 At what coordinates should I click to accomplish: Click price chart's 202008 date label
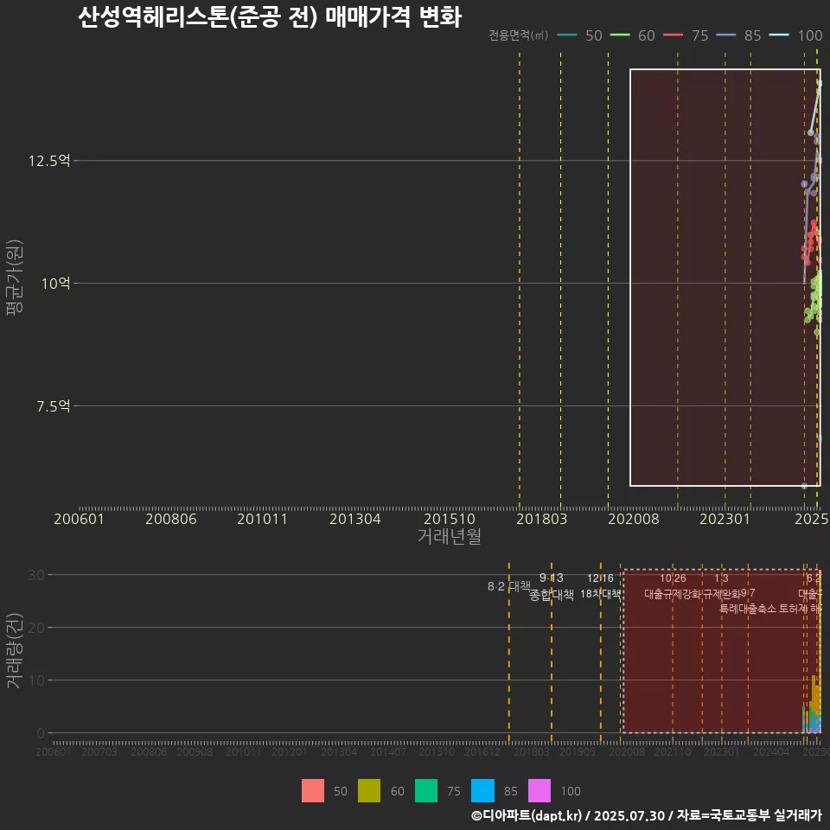point(634,519)
